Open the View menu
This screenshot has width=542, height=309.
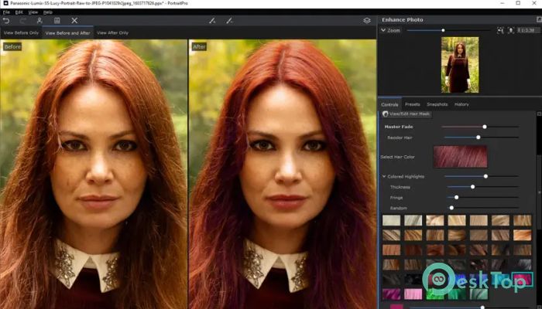tap(33, 12)
